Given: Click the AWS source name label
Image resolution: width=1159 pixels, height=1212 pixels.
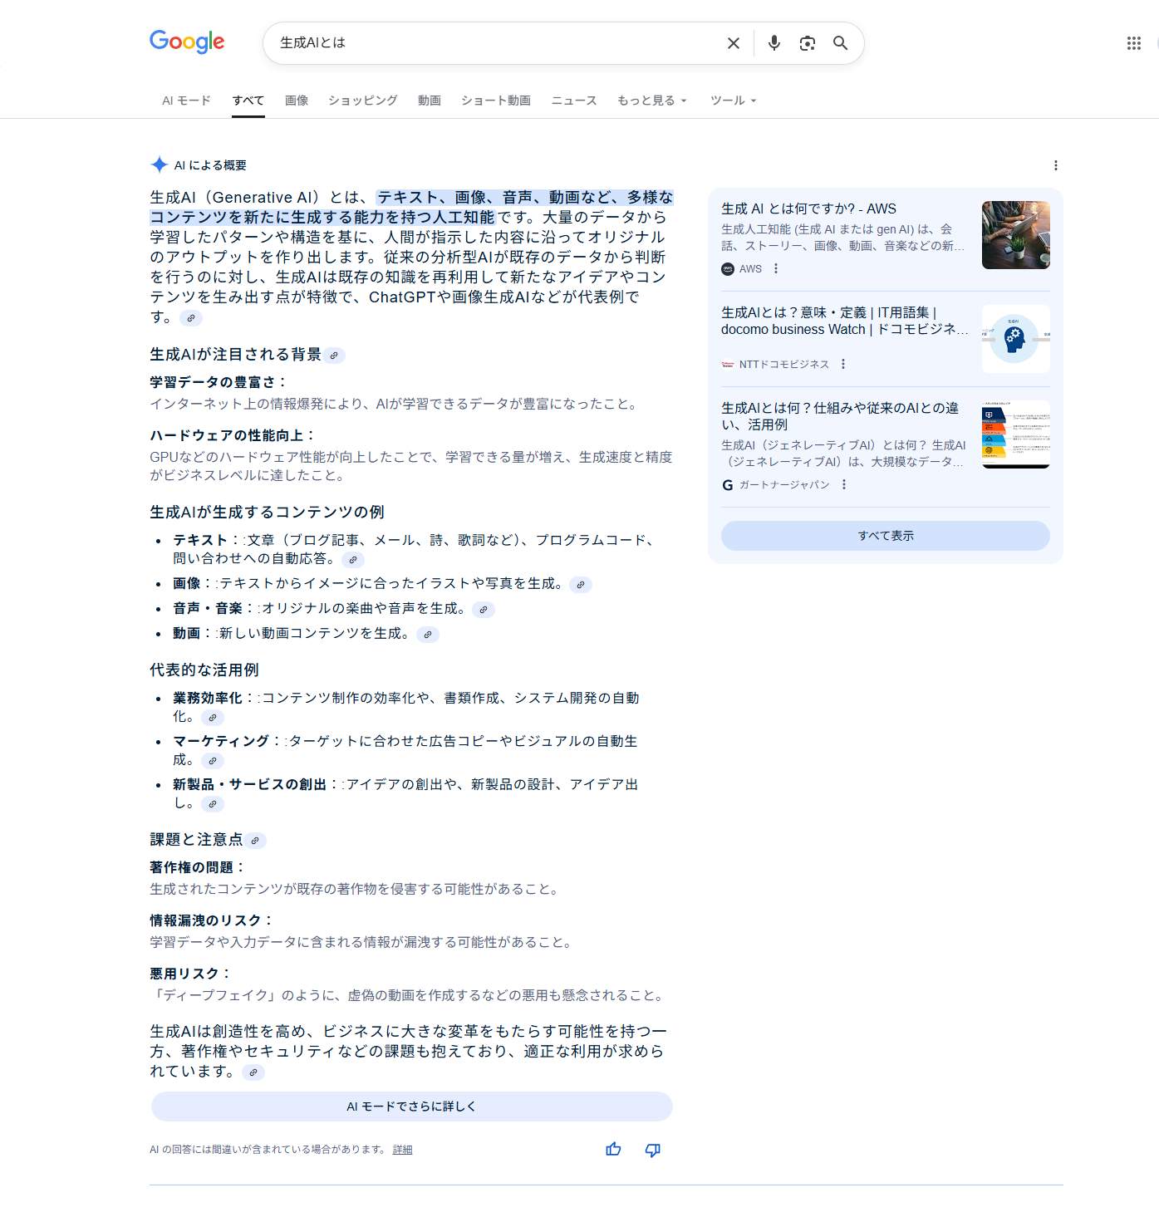Looking at the screenshot, I should (750, 268).
